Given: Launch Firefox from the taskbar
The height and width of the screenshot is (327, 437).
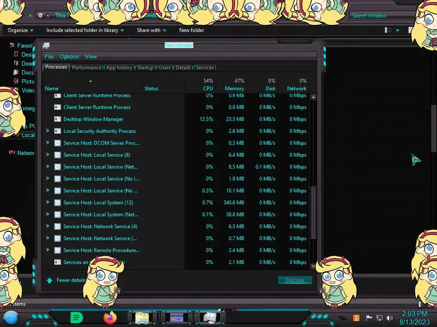Looking at the screenshot, I should pyautogui.click(x=110, y=318).
